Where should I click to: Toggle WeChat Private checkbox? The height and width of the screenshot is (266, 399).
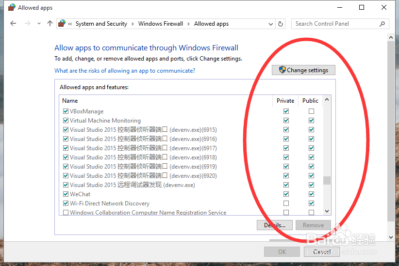point(286,194)
